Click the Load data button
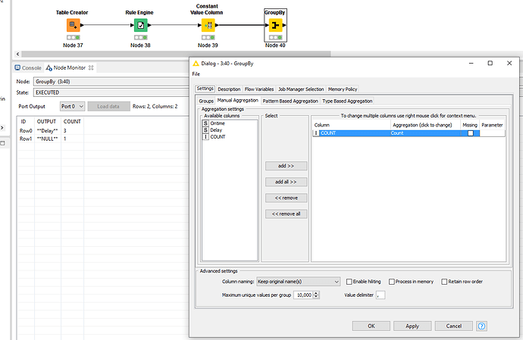The image size is (523, 340). click(x=108, y=106)
